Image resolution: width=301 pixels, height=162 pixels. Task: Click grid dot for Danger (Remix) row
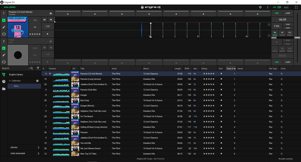click(x=221, y=106)
